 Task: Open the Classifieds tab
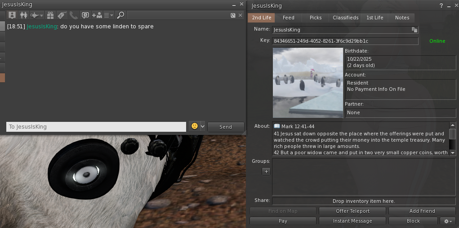click(x=345, y=18)
